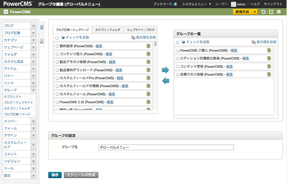The width and height of the screenshot is (287, 184).
Task: Click the reverse-order icon in the left list
Action: pyautogui.click(x=133, y=37)
